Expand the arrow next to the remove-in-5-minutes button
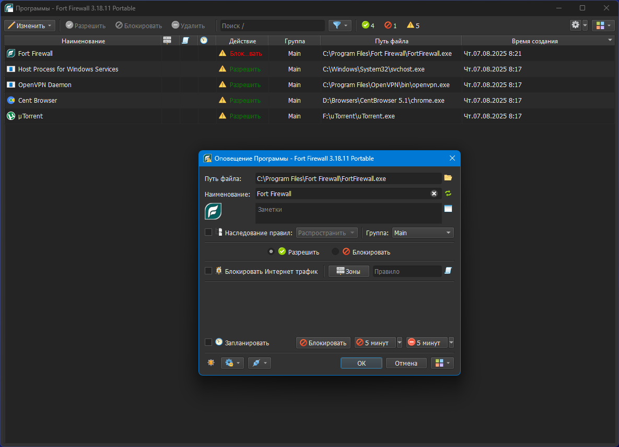 pos(451,343)
